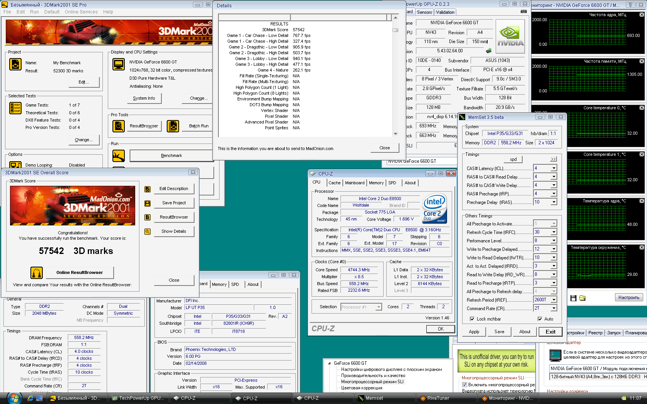Toggle the Lock mchbar checkbox in MemSet
This screenshot has height=404, width=647.
coord(472,319)
